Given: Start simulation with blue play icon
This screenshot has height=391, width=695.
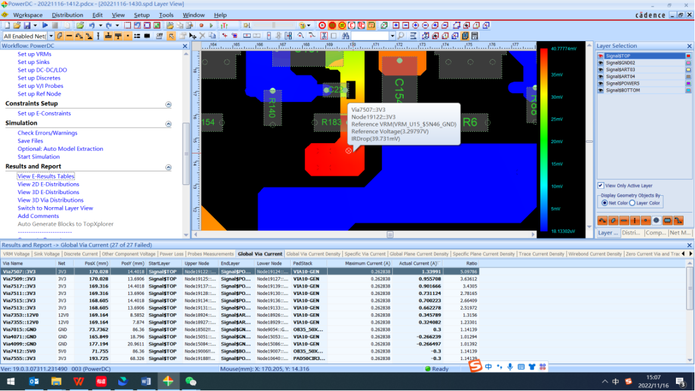Looking at the screenshot, I should 45,25.
